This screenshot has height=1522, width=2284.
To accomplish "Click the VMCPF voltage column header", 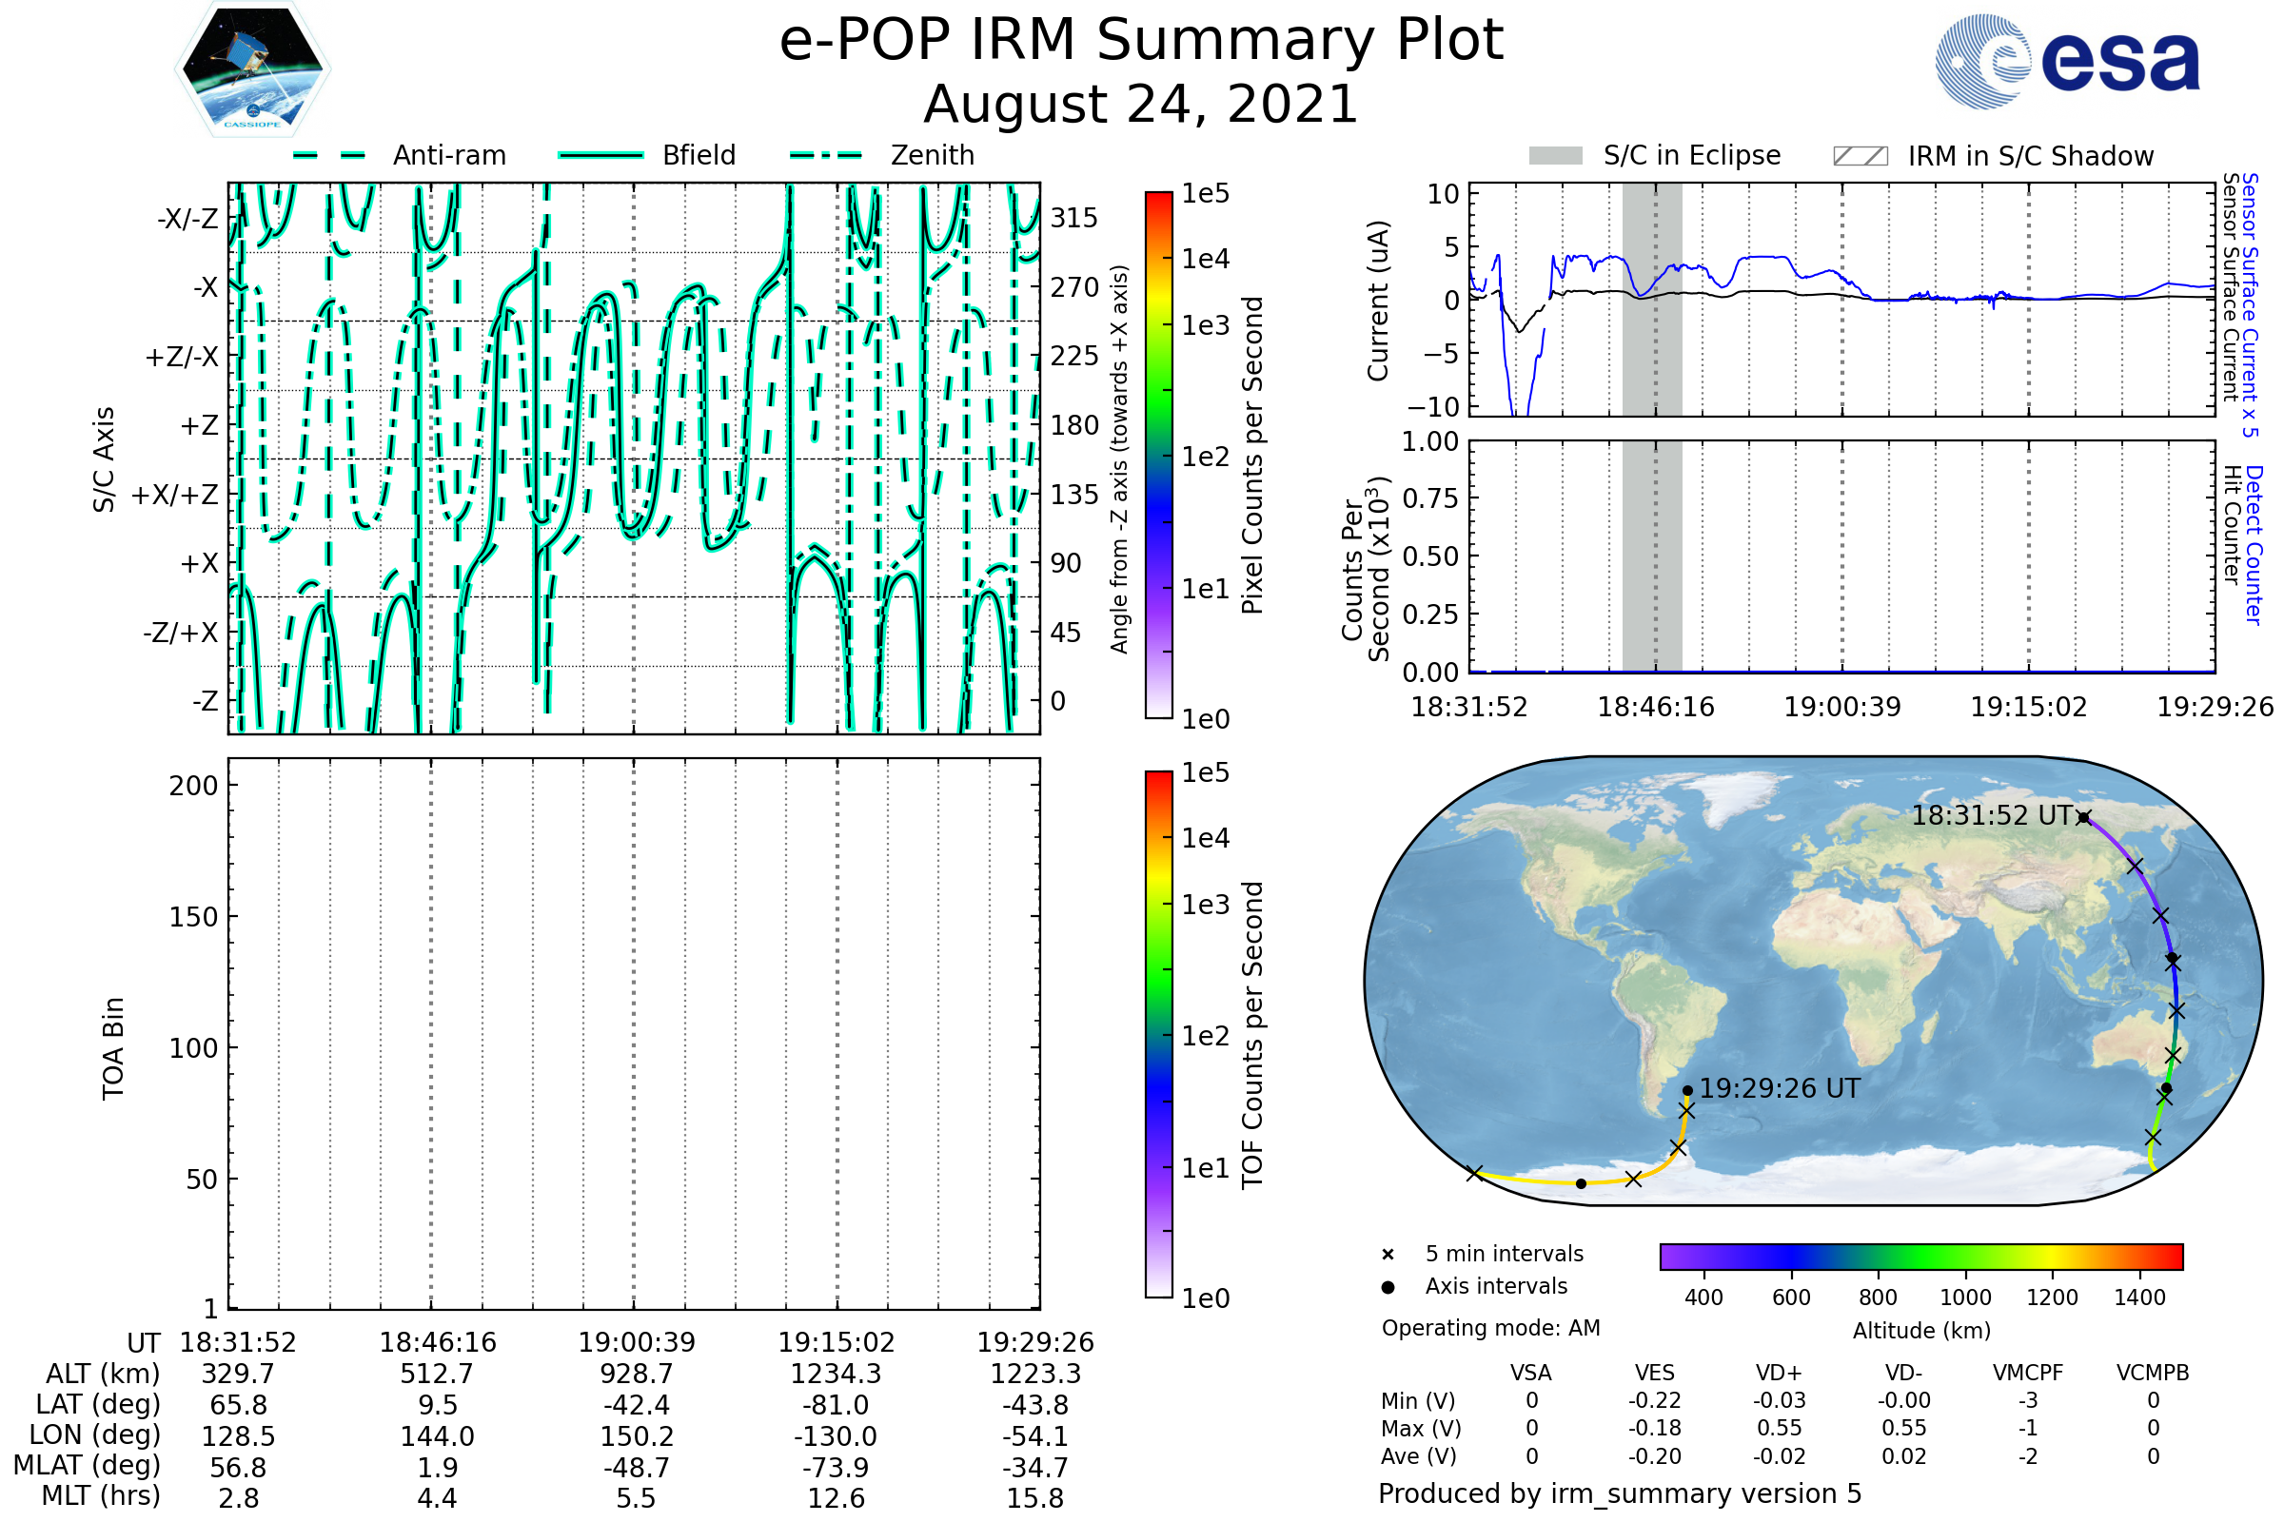I will click(x=2028, y=1373).
